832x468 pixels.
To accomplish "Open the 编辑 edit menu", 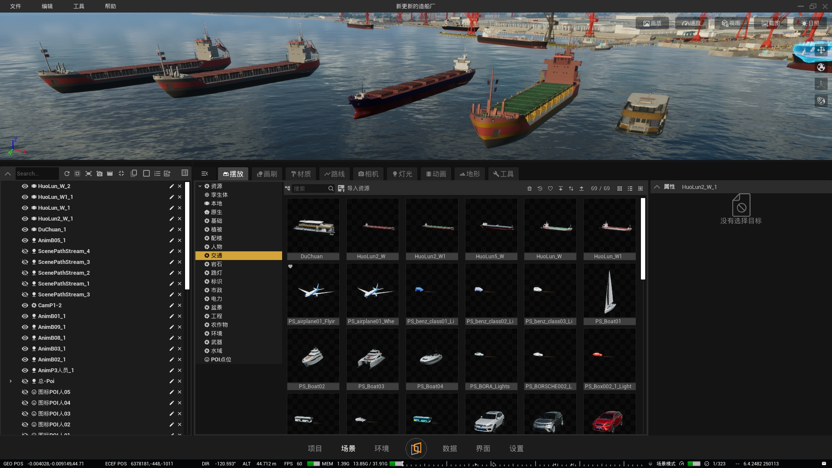I will coord(47,6).
